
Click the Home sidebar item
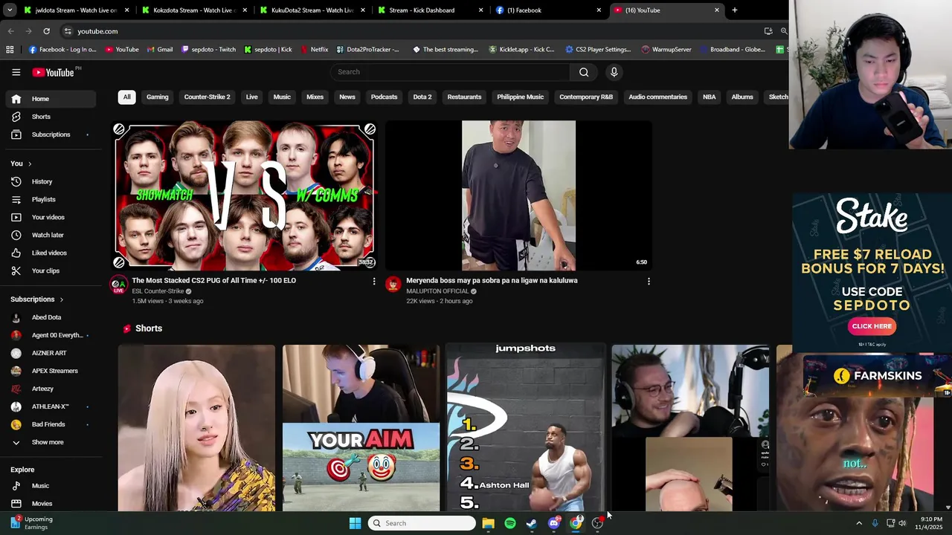click(51, 99)
